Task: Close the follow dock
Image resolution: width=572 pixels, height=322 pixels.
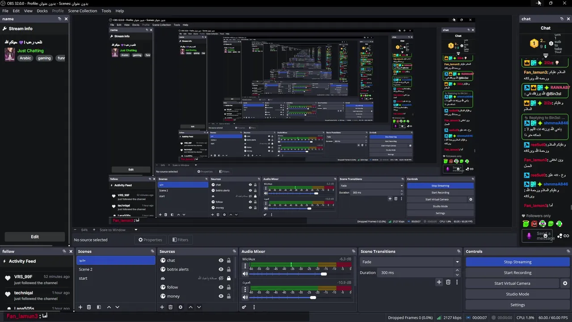Action: pos(71,251)
